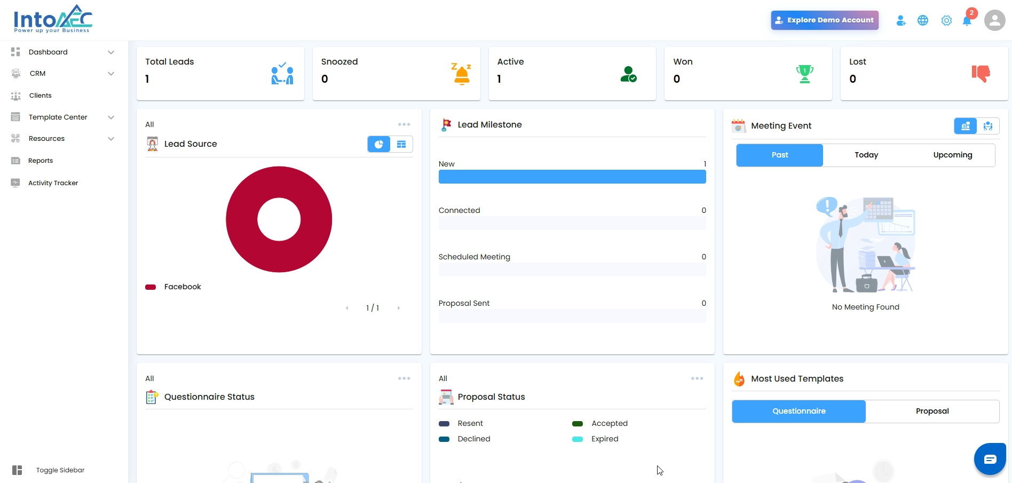The width and height of the screenshot is (1012, 483).
Task: Click the Active user check icon
Action: pos(629,74)
